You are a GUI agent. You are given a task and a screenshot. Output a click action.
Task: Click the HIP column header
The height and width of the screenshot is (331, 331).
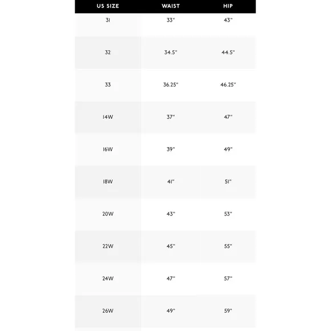tap(228, 6)
